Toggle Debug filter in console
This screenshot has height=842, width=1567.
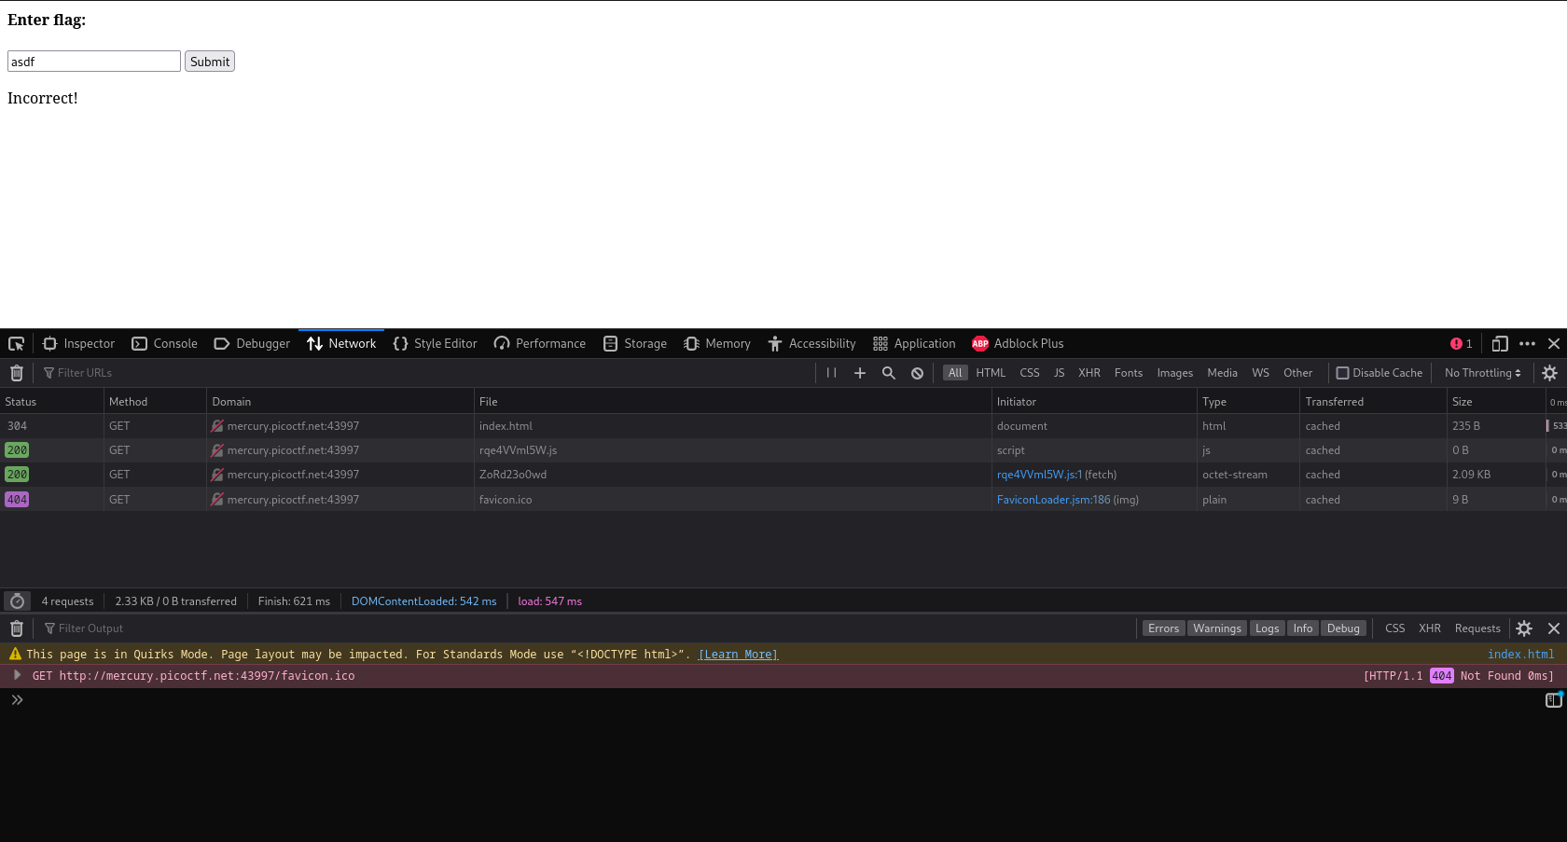click(1343, 628)
